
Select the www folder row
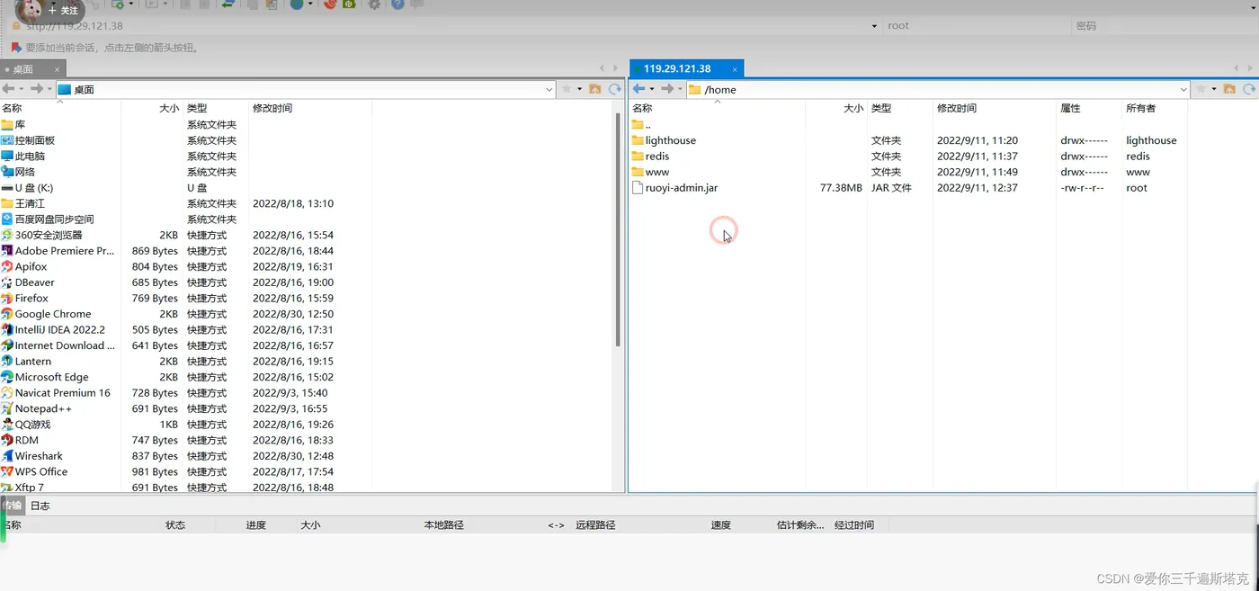[x=908, y=172]
